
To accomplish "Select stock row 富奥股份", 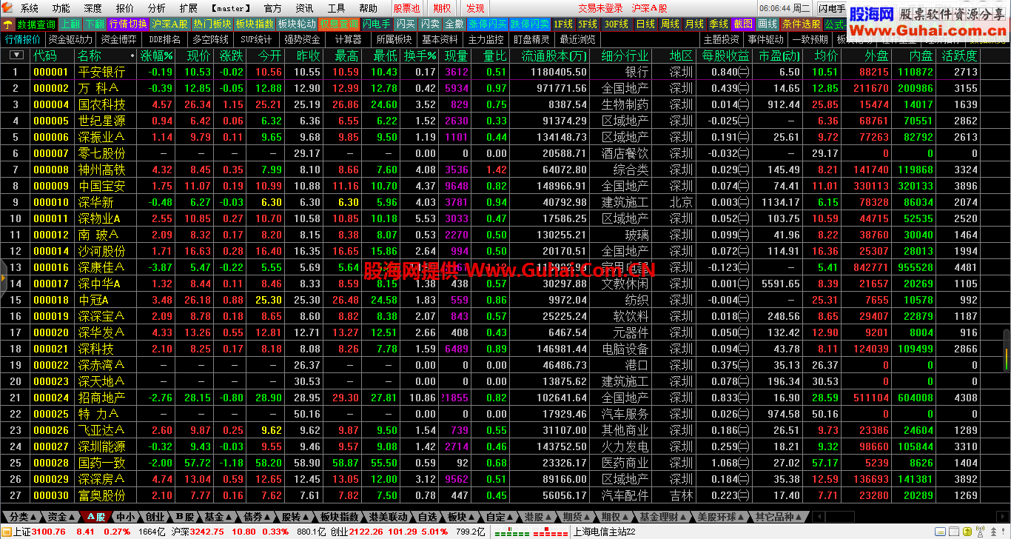I will [x=505, y=495].
